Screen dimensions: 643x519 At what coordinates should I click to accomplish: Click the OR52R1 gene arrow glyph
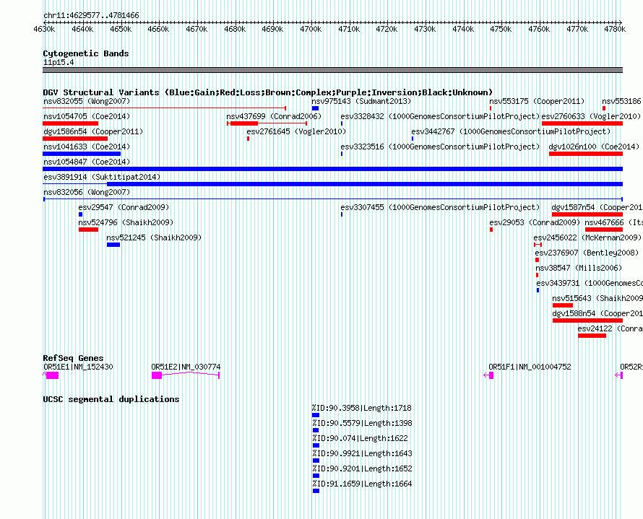[x=619, y=375]
